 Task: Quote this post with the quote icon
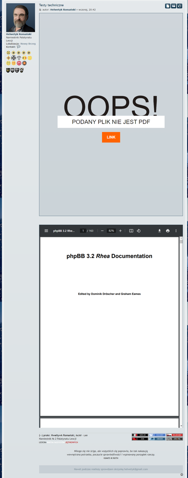pos(174,6)
